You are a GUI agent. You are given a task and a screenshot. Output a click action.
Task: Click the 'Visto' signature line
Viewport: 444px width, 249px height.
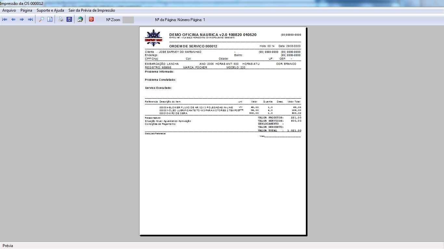280,136
